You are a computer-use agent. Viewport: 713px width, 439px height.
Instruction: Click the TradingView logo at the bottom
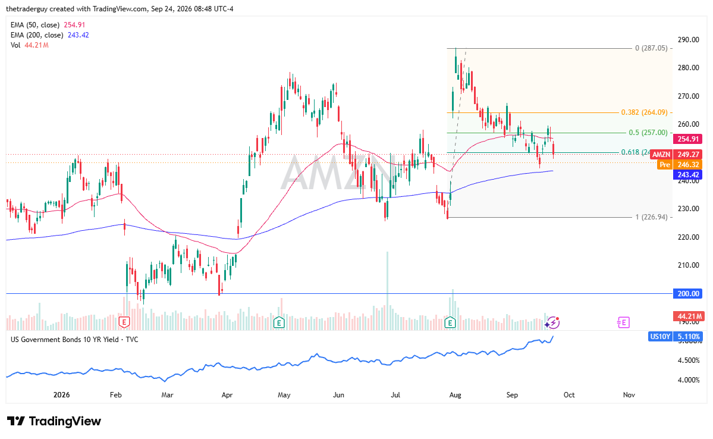point(54,421)
